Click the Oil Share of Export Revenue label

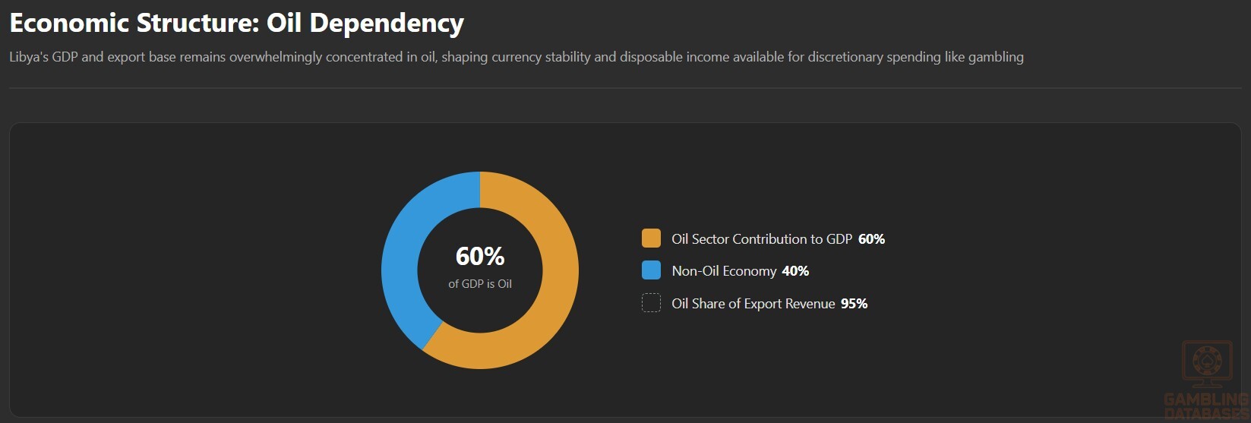point(753,304)
